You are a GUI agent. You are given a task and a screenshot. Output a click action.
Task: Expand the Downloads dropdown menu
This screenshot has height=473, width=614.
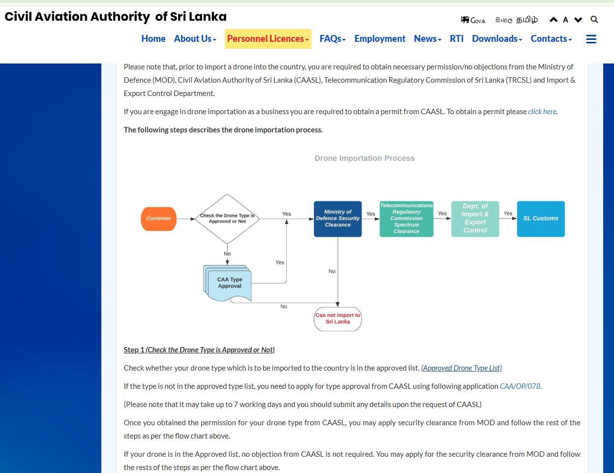(497, 39)
